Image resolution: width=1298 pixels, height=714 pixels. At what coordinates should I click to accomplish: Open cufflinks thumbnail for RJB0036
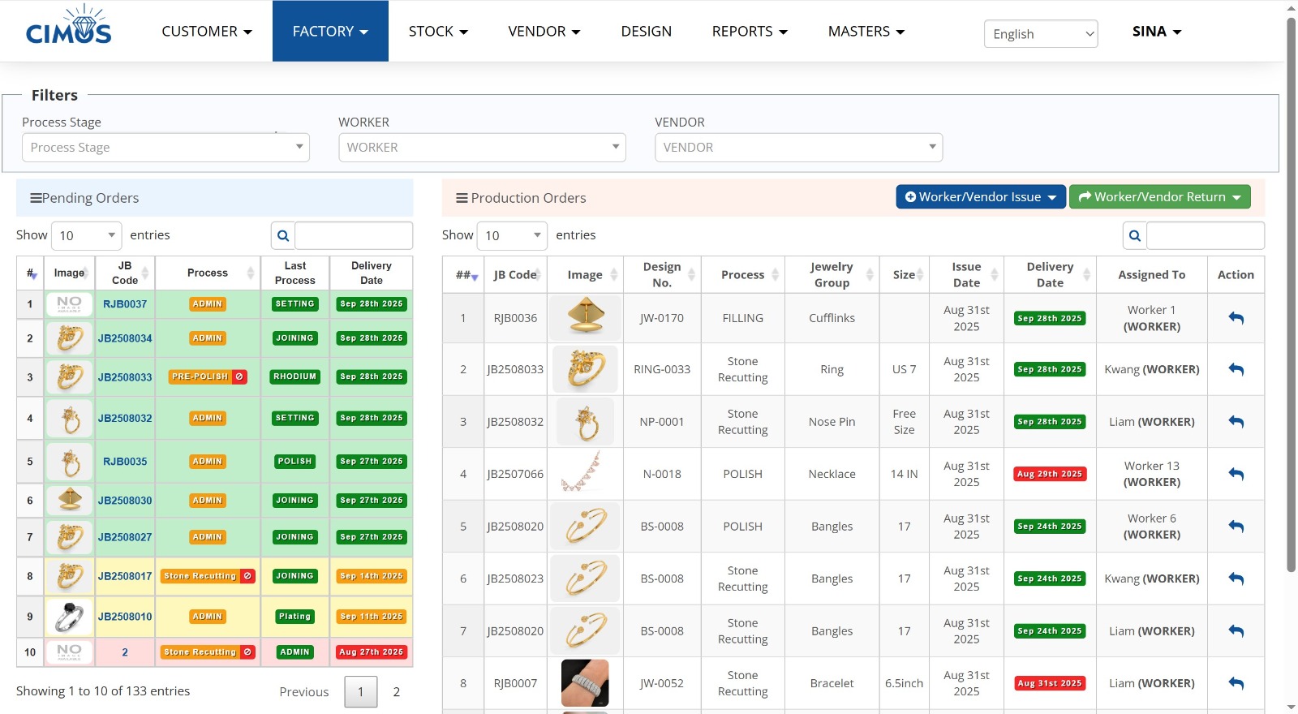click(x=585, y=316)
